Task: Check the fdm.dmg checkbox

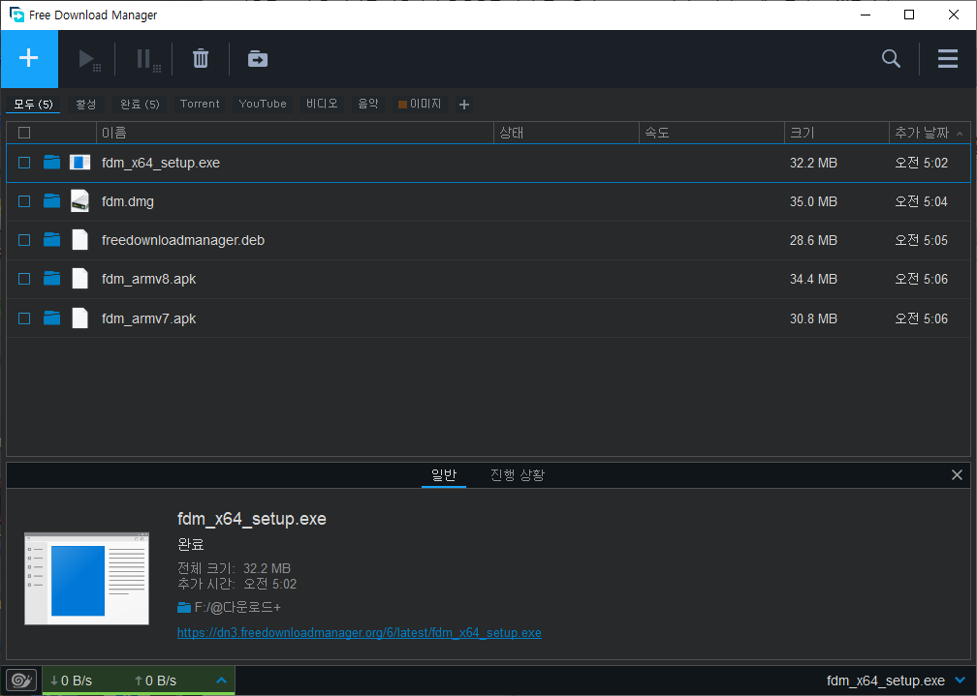Action: click(x=24, y=201)
